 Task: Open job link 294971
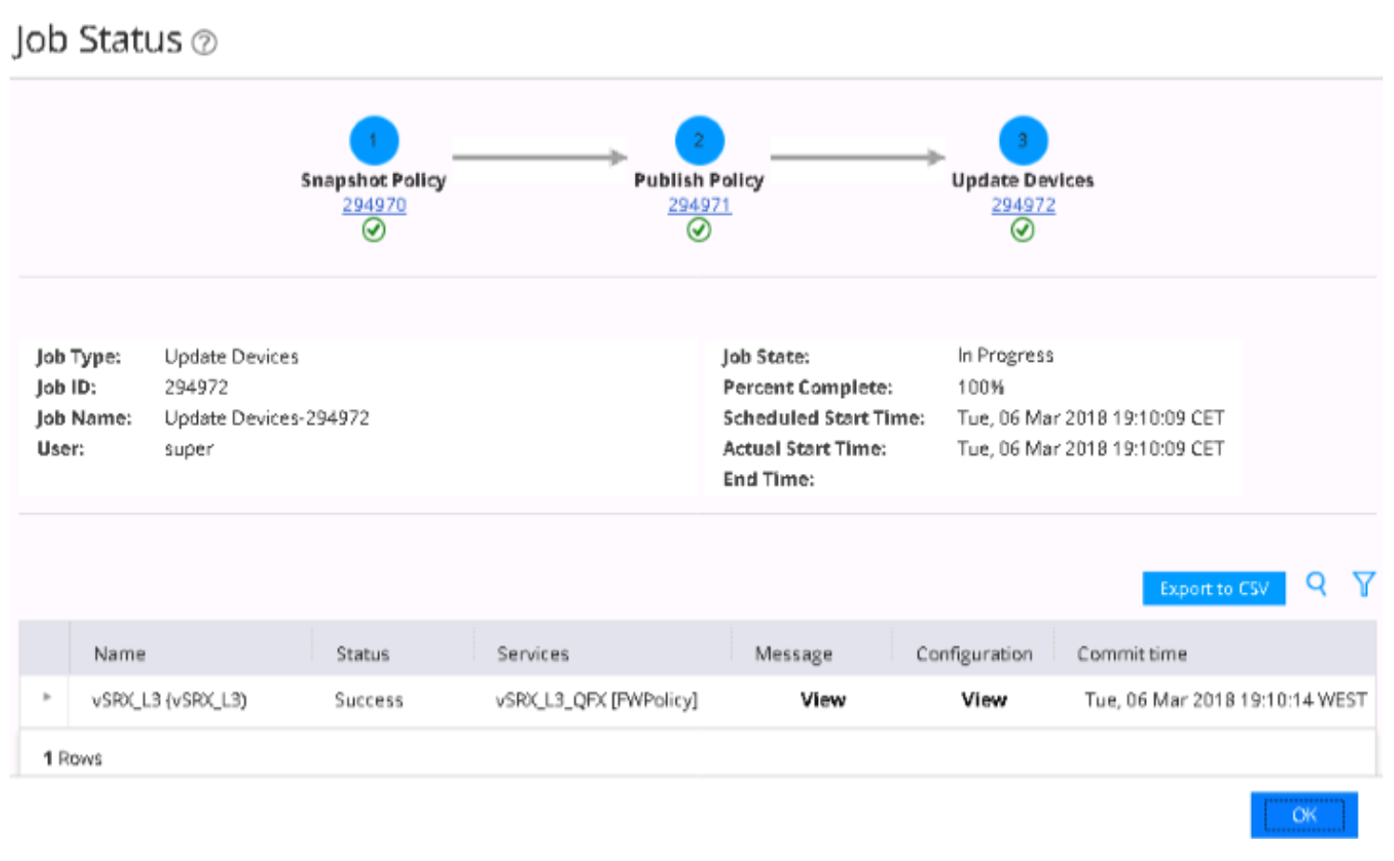(x=699, y=205)
